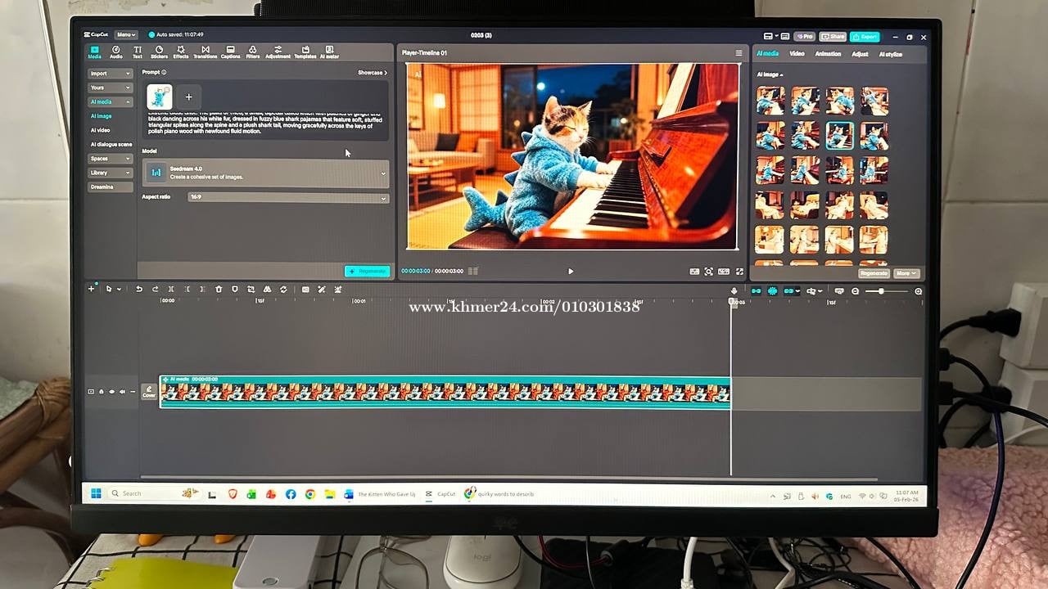Toggle the track lock icon
Screen dimensions: 1048x589
coord(102,392)
